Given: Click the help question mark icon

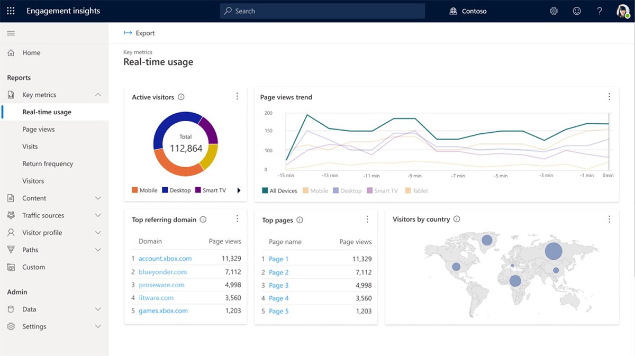Looking at the screenshot, I should coord(600,11).
